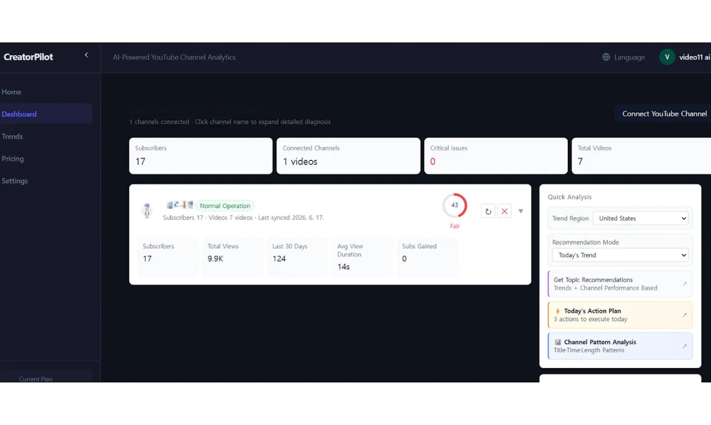Viewport: 711px width, 425px height.
Task: Open Today's Action Plan
Action: tap(620, 315)
